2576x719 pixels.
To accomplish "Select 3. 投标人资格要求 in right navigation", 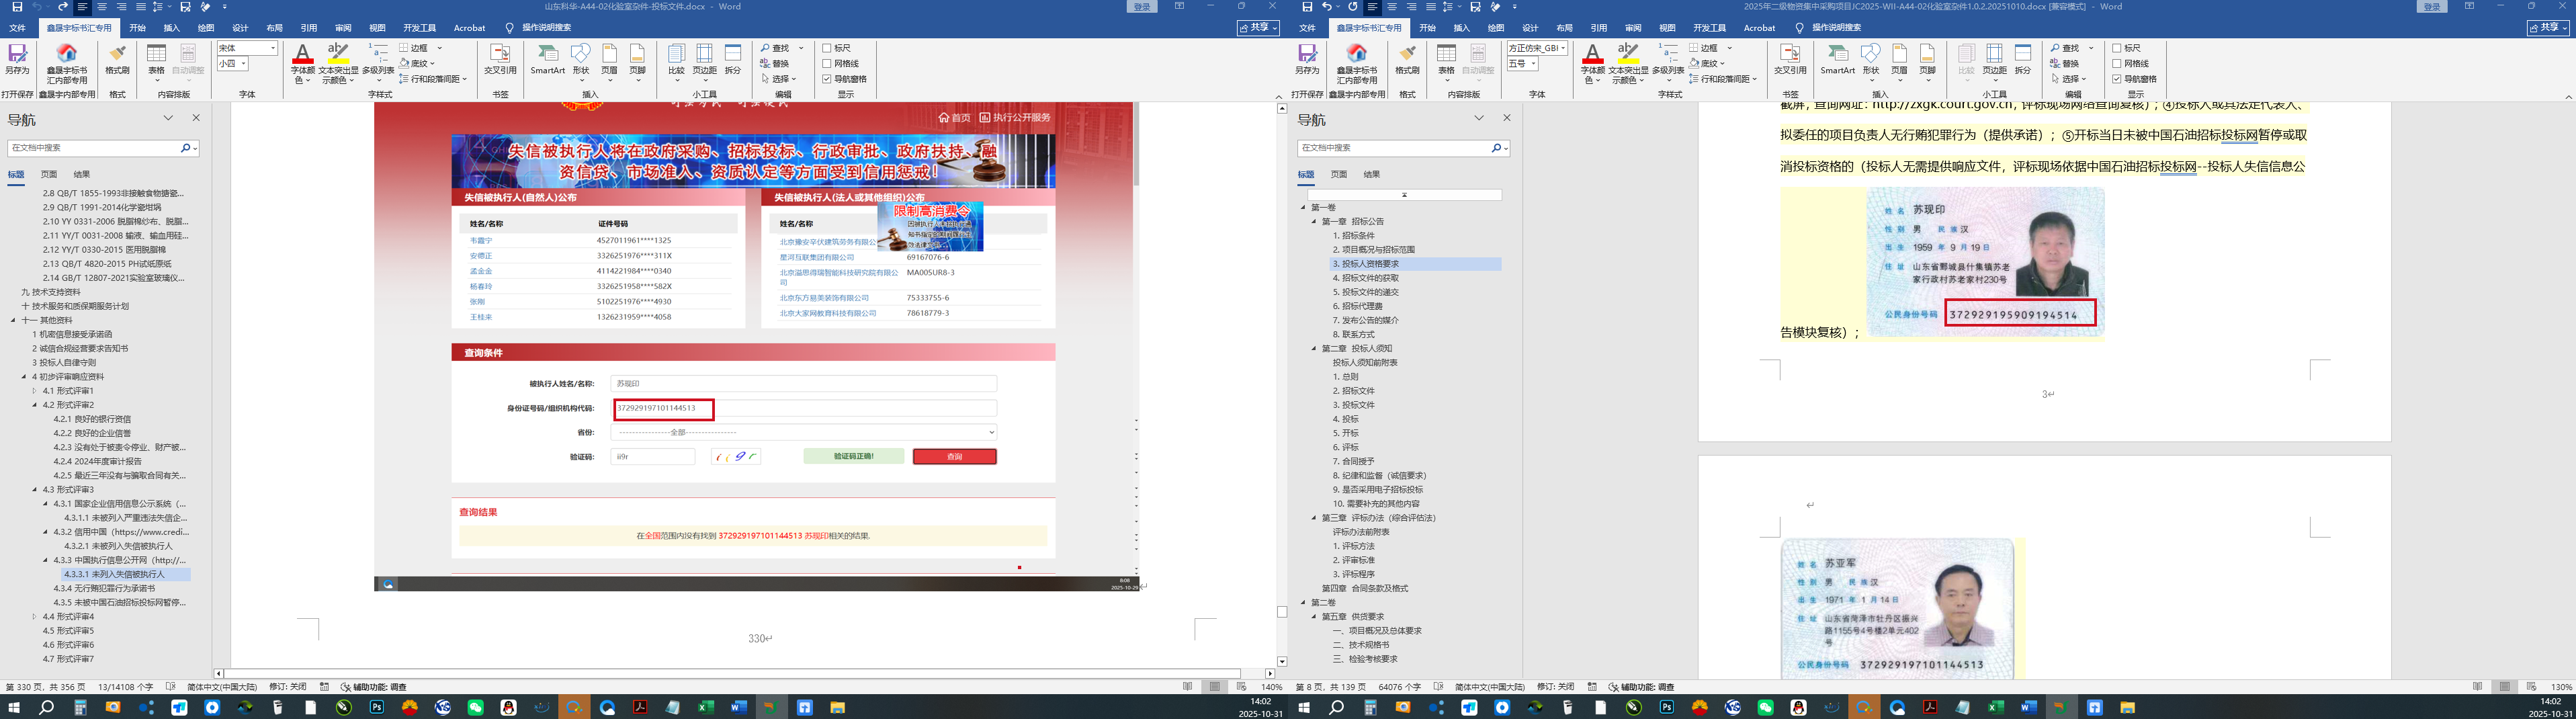I will [1414, 264].
